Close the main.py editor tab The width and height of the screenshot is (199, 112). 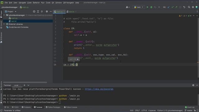tap(64, 12)
